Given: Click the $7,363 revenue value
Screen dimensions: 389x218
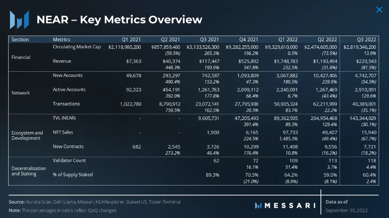Looking at the screenshot, I should 134,61.
